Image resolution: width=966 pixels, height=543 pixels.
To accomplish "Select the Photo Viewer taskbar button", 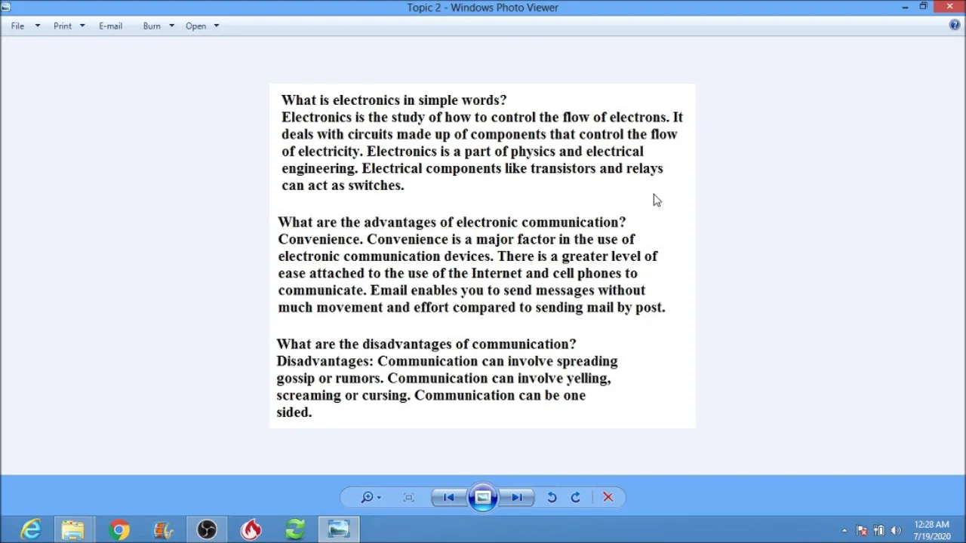I will pyautogui.click(x=338, y=530).
